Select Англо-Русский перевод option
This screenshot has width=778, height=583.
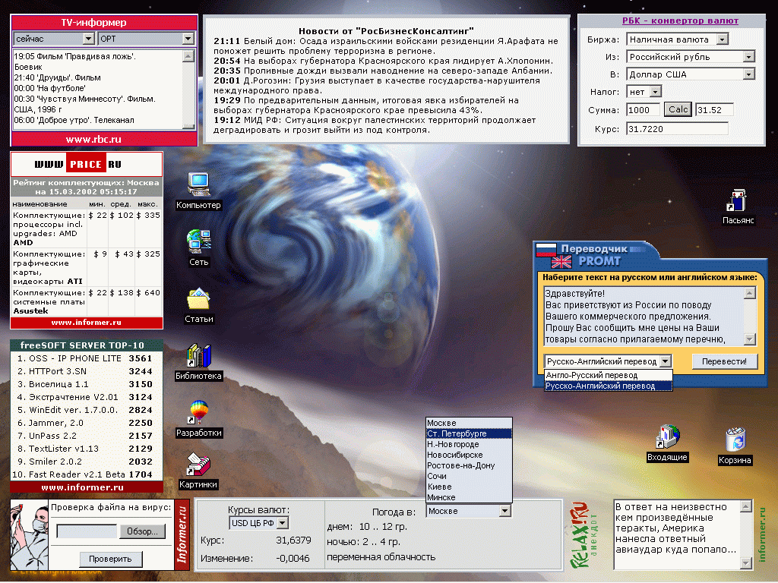pyautogui.click(x=609, y=375)
